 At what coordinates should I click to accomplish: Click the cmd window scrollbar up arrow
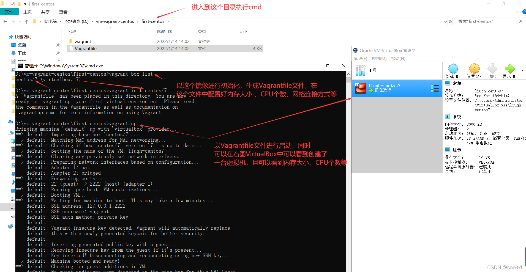click(x=348, y=74)
